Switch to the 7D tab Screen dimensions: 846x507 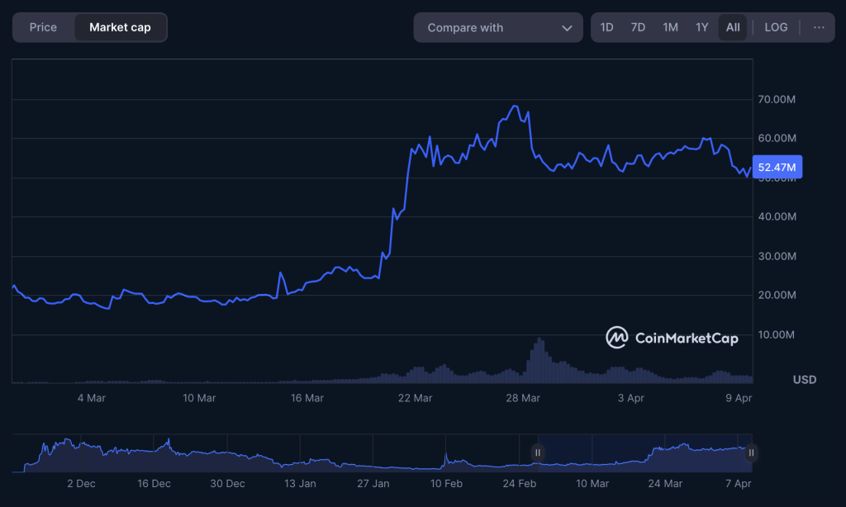638,27
